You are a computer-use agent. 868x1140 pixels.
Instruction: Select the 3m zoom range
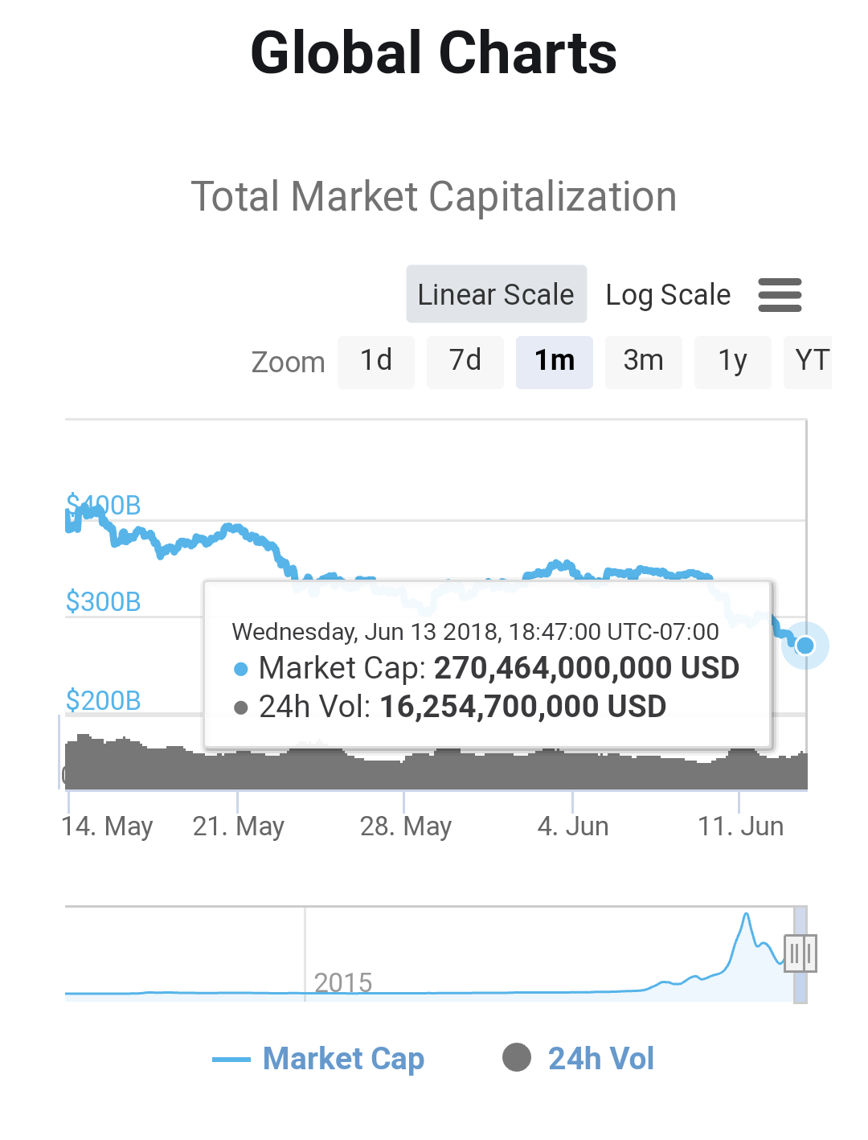coord(644,362)
